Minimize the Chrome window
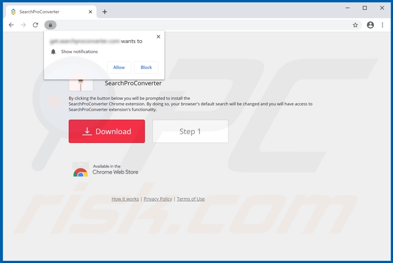Image resolution: width=393 pixels, height=263 pixels. 348,8
